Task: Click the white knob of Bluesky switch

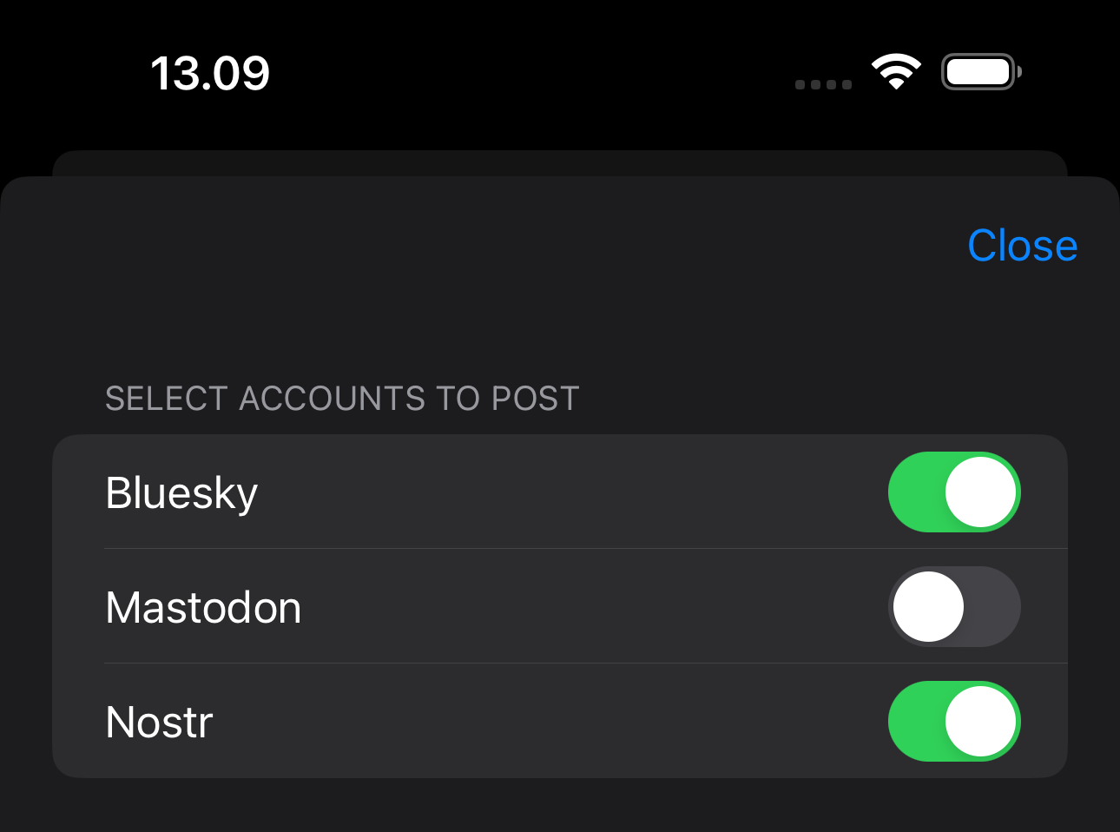Action: pos(980,492)
